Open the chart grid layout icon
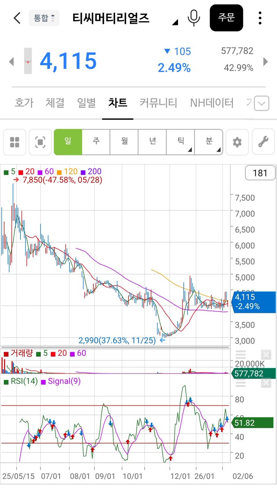The image size is (277, 492). pos(15,142)
